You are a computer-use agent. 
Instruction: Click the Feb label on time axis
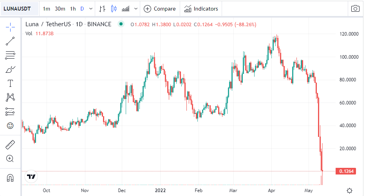pos(199,191)
